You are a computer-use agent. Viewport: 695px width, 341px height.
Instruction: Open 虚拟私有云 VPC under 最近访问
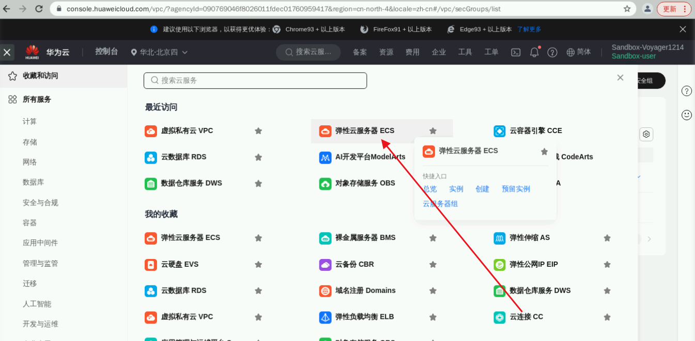[187, 131]
